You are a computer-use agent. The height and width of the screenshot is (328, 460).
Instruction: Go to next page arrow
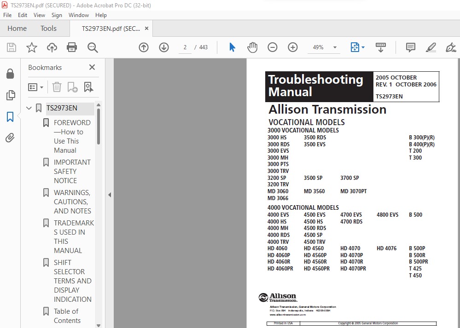coord(164,47)
